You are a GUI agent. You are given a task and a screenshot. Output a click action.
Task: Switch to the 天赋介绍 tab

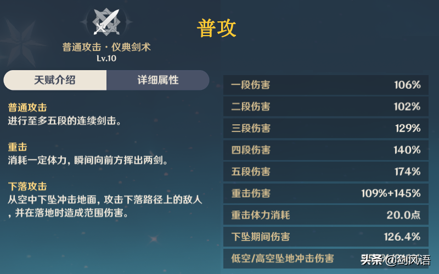pyautogui.click(x=55, y=80)
